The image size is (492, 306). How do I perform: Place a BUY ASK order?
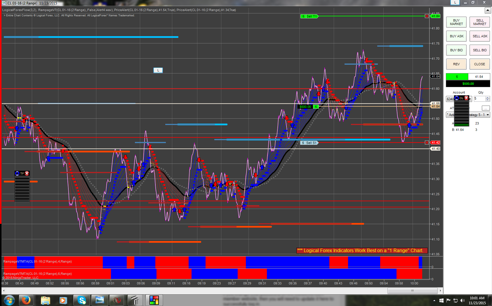pos(456,36)
